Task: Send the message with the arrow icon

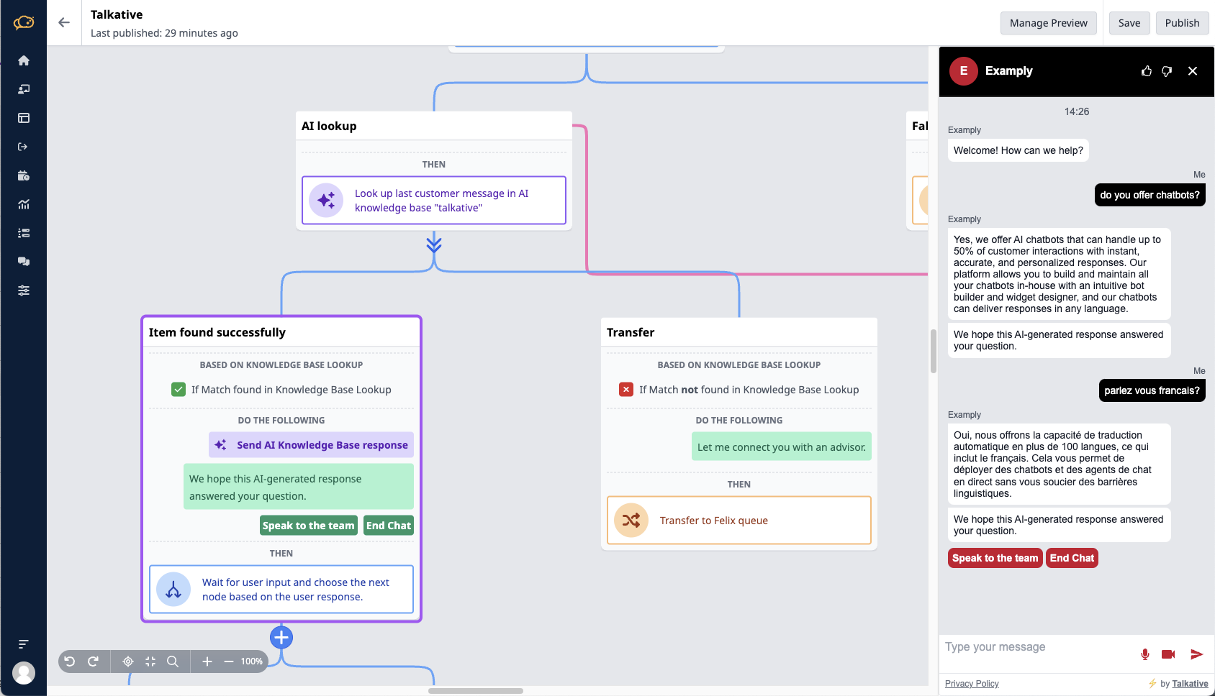Action: click(1196, 654)
